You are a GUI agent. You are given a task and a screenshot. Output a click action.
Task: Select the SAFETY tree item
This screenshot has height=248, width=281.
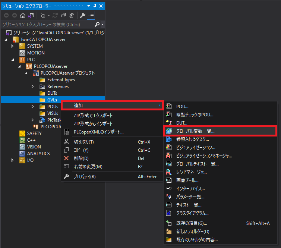click(x=34, y=134)
